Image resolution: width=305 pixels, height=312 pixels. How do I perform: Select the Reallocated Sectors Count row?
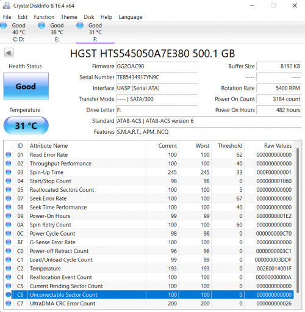coord(149,190)
